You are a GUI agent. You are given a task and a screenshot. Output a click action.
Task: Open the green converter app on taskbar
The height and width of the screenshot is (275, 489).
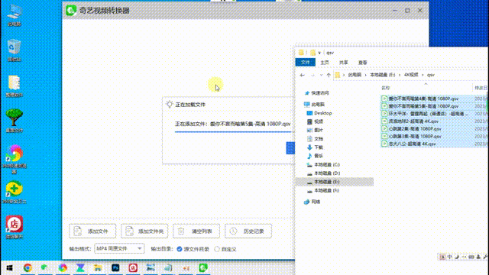point(203,268)
